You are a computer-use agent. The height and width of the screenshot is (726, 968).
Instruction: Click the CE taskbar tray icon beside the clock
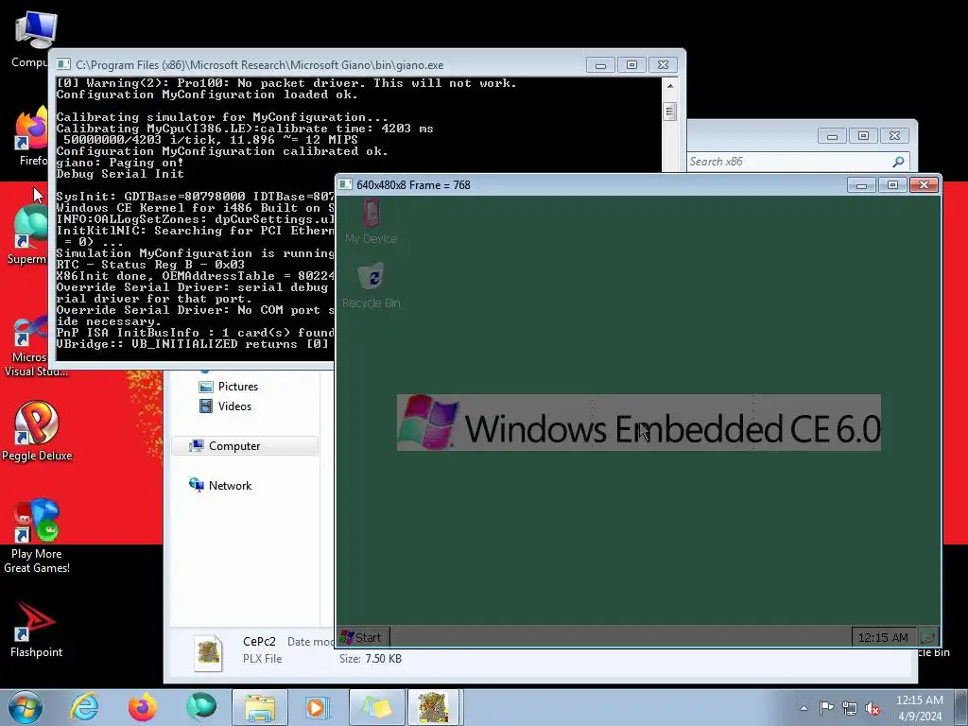(928, 636)
